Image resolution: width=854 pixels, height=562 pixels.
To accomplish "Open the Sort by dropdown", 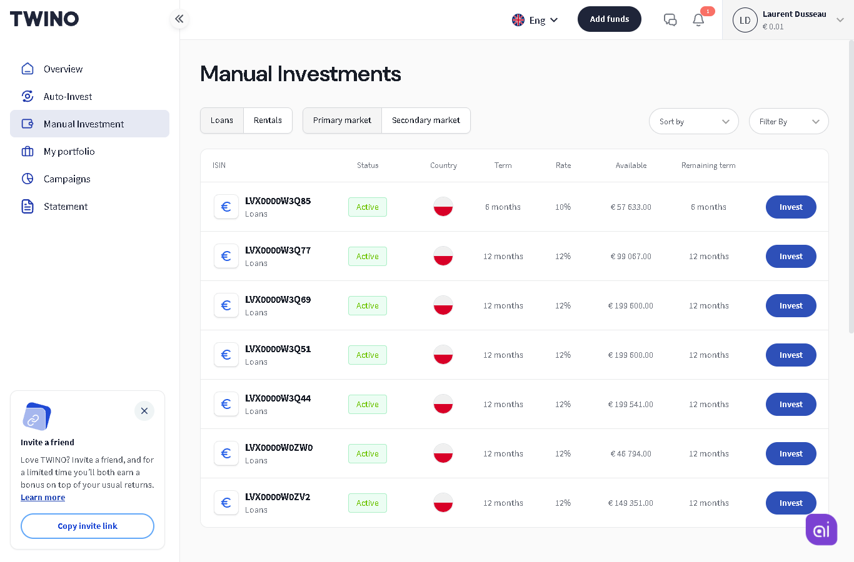I will [x=694, y=121].
